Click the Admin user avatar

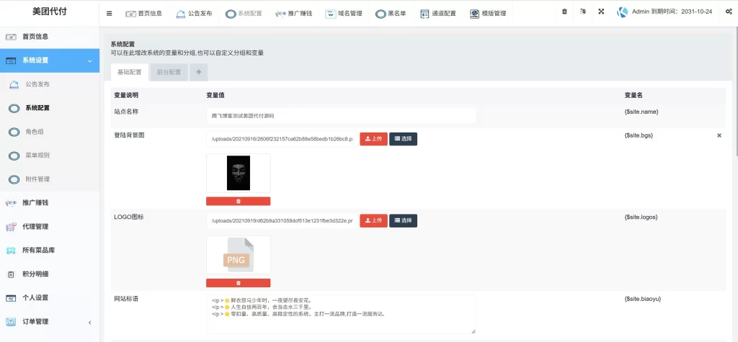(x=622, y=12)
